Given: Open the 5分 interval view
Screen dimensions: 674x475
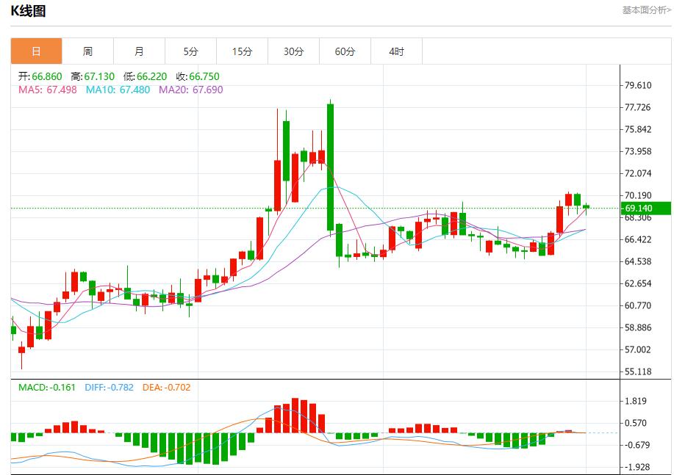Looking at the screenshot, I should [x=190, y=51].
